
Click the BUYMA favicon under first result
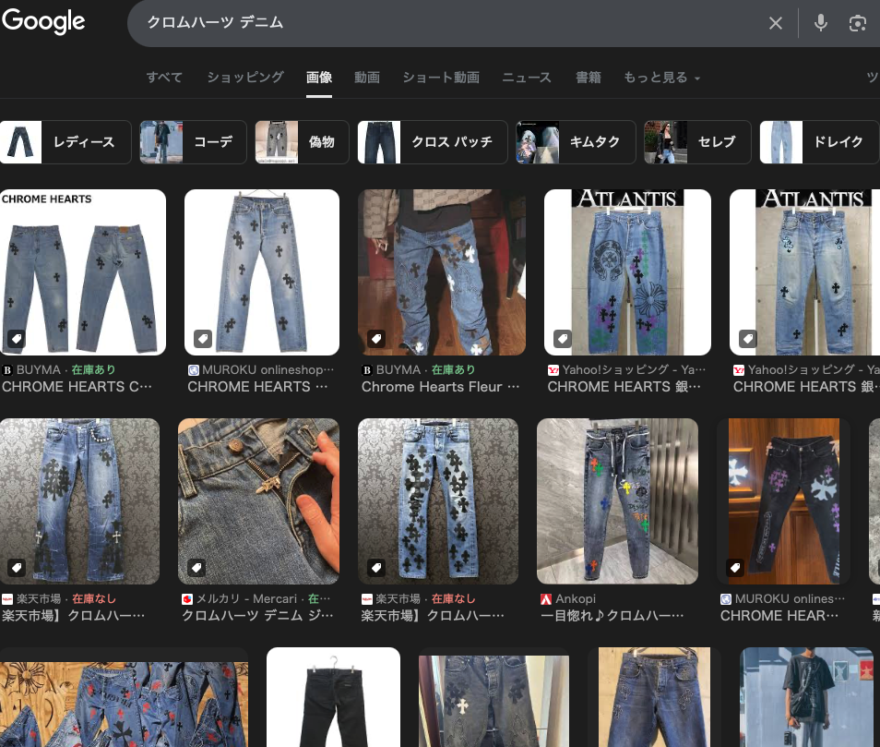point(7,370)
